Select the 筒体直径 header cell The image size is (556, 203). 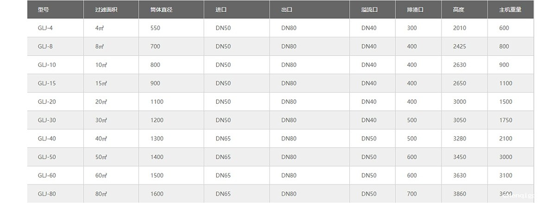click(x=161, y=10)
